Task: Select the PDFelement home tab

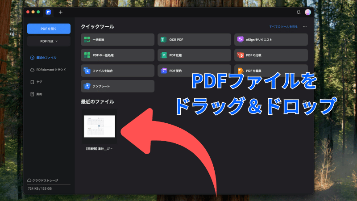Action: (48, 12)
